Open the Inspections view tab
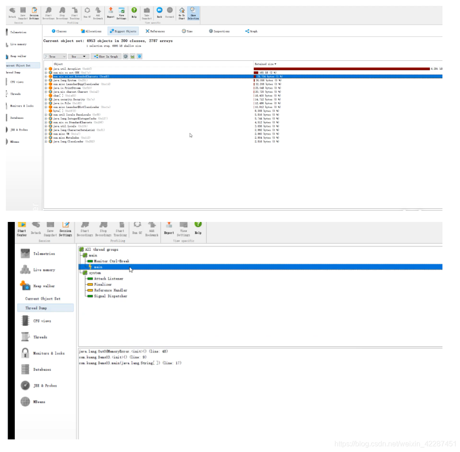 coord(219,31)
